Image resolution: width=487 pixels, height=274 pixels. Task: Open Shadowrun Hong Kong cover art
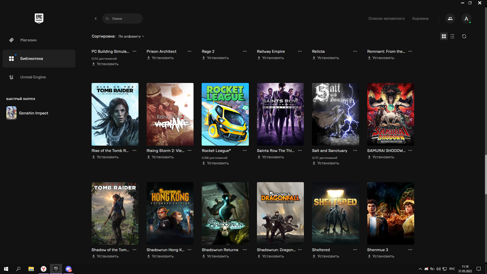(x=170, y=213)
